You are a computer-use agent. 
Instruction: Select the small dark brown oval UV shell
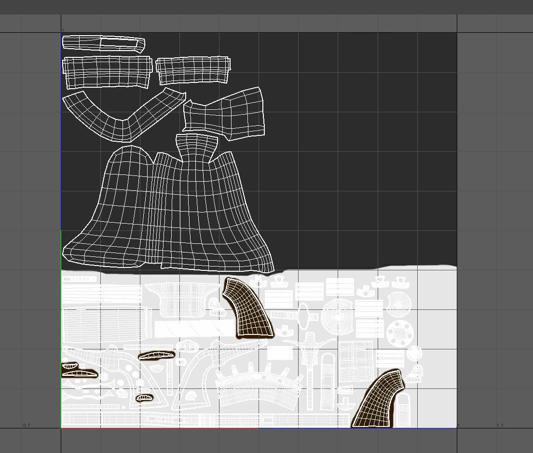click(x=145, y=398)
